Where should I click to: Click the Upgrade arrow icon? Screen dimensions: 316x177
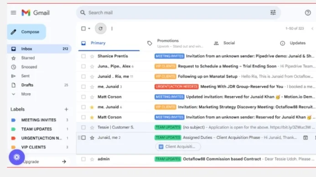[x=64, y=162]
